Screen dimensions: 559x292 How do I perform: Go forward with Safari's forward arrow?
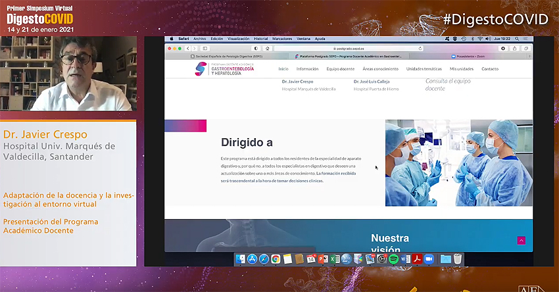[194, 49]
